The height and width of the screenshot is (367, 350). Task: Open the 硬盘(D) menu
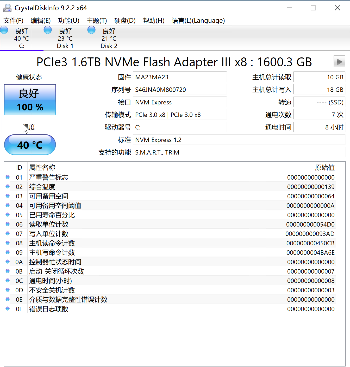(x=125, y=21)
